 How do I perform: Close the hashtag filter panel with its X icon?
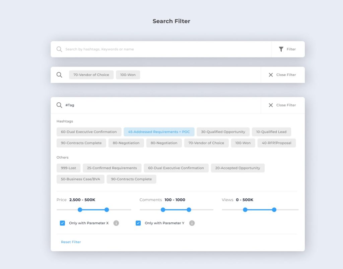(271, 105)
